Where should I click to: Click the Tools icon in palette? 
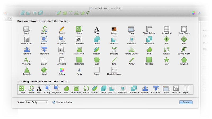(61, 49)
